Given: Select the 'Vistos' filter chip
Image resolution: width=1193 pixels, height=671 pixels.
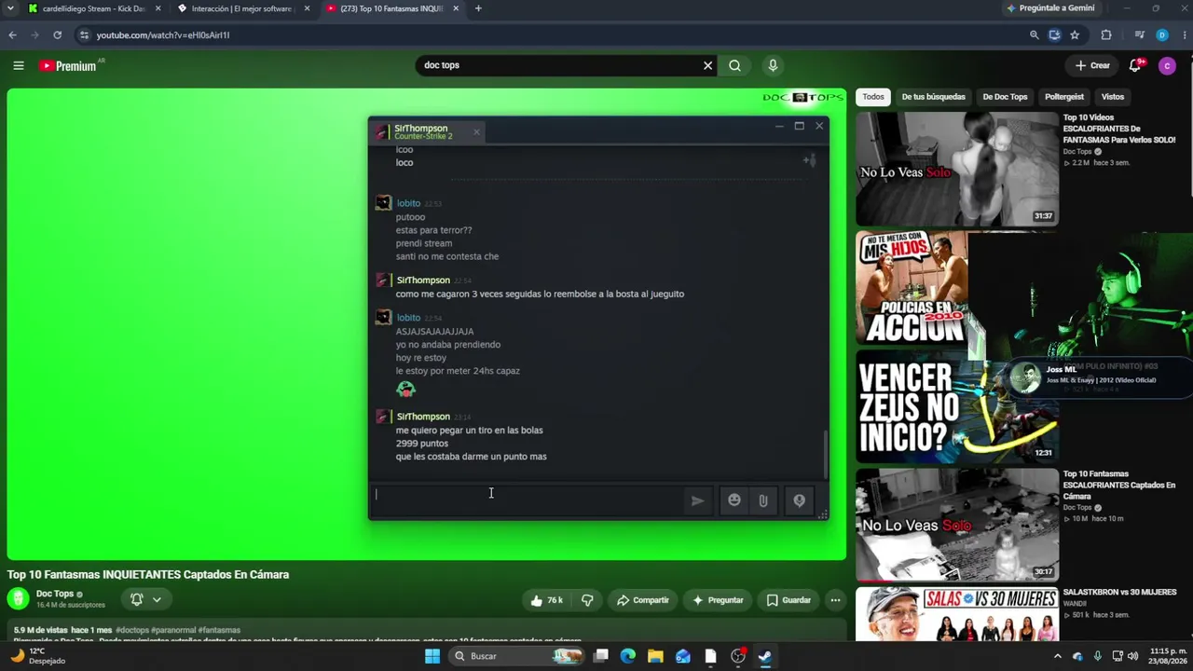Looking at the screenshot, I should [1113, 97].
